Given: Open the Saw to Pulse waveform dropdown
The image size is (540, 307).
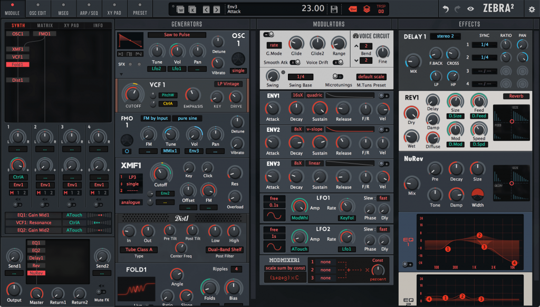Looking at the screenshot, I should (x=177, y=35).
